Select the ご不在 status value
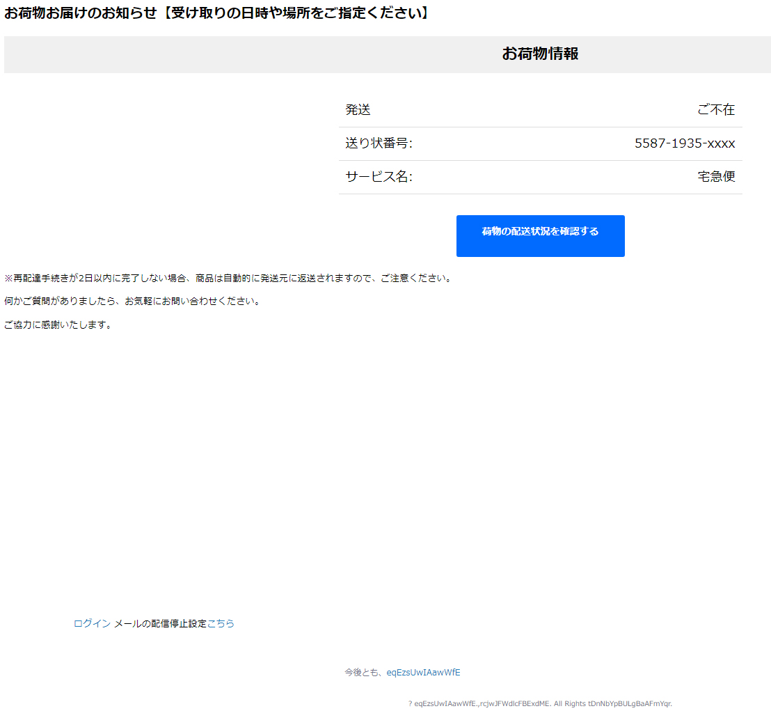Image resolution: width=771 pixels, height=727 pixels. coord(716,110)
